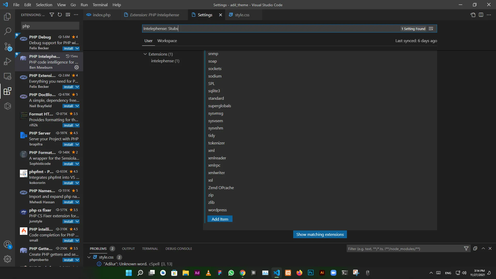The width and height of the screenshot is (496, 279).
Task: Open the Settings (JSON) file icon
Action: pos(473,15)
